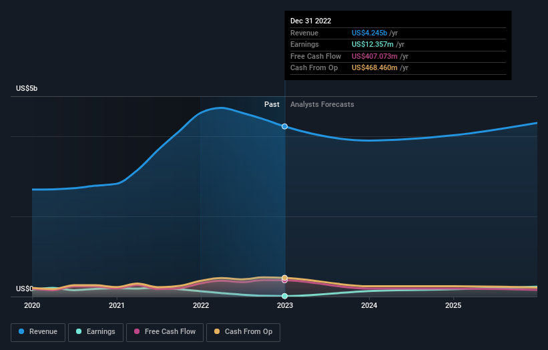
Task: Click the 'Analysts Forecasts' label
Action: click(x=322, y=105)
